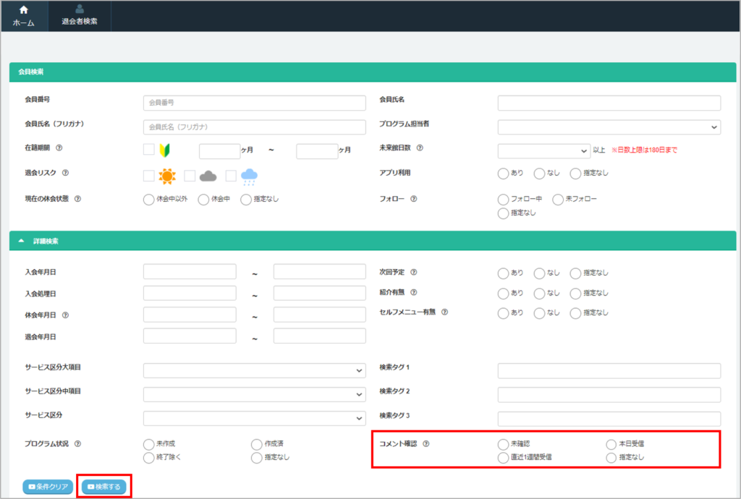Screen dimensions: 741x499
Task: Click the help icon next to プログラム状況
Action: tap(77, 444)
